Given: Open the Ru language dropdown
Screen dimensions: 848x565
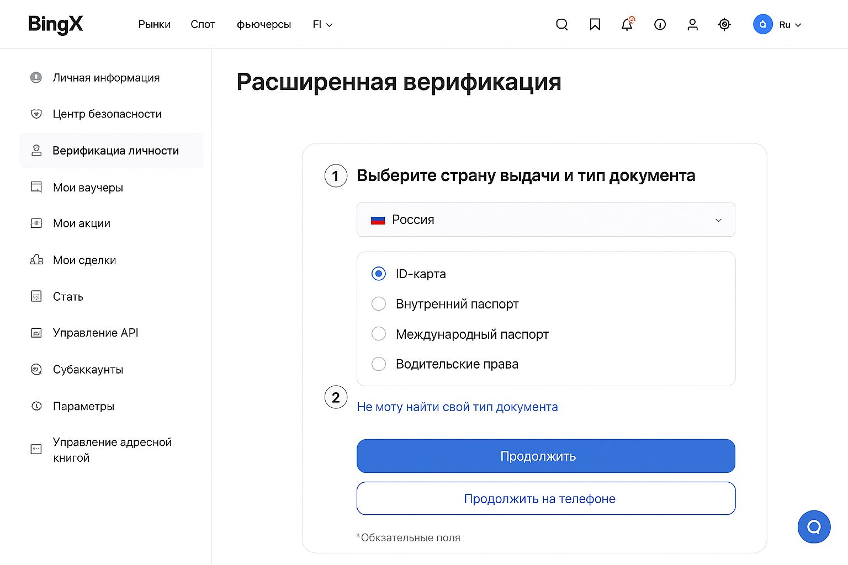Looking at the screenshot, I should click(790, 25).
